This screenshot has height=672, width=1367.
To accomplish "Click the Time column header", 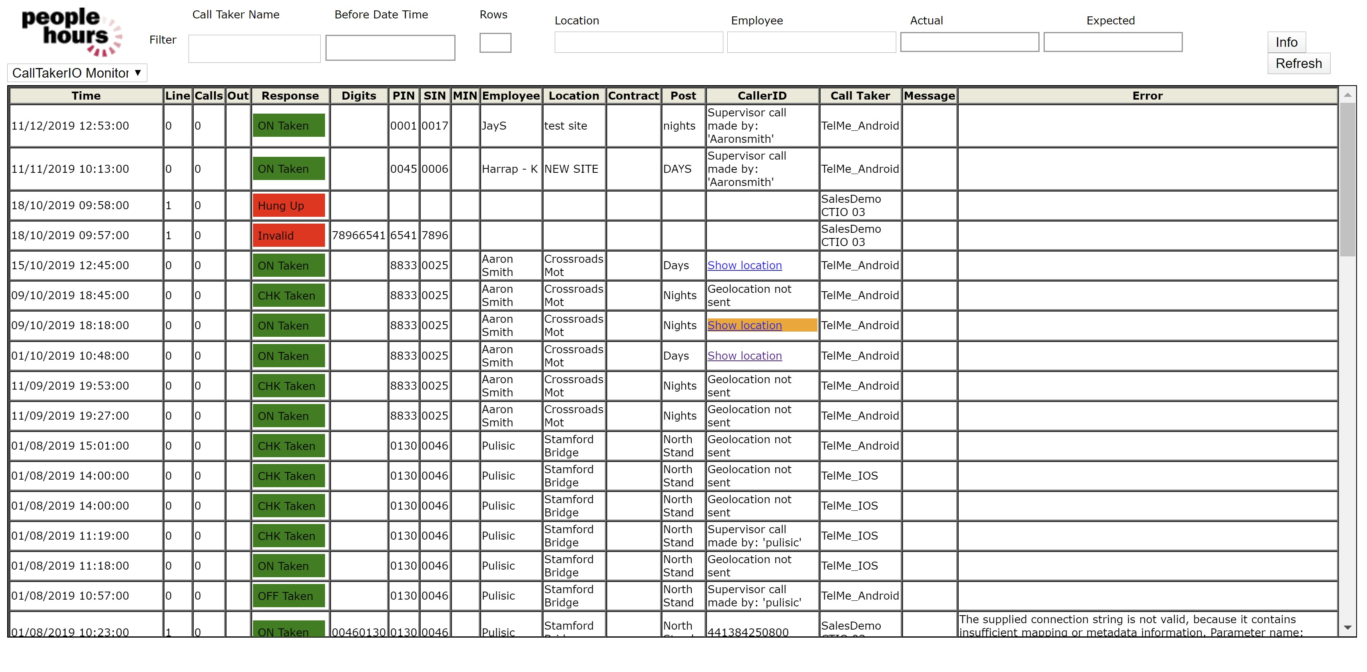I will 86,96.
